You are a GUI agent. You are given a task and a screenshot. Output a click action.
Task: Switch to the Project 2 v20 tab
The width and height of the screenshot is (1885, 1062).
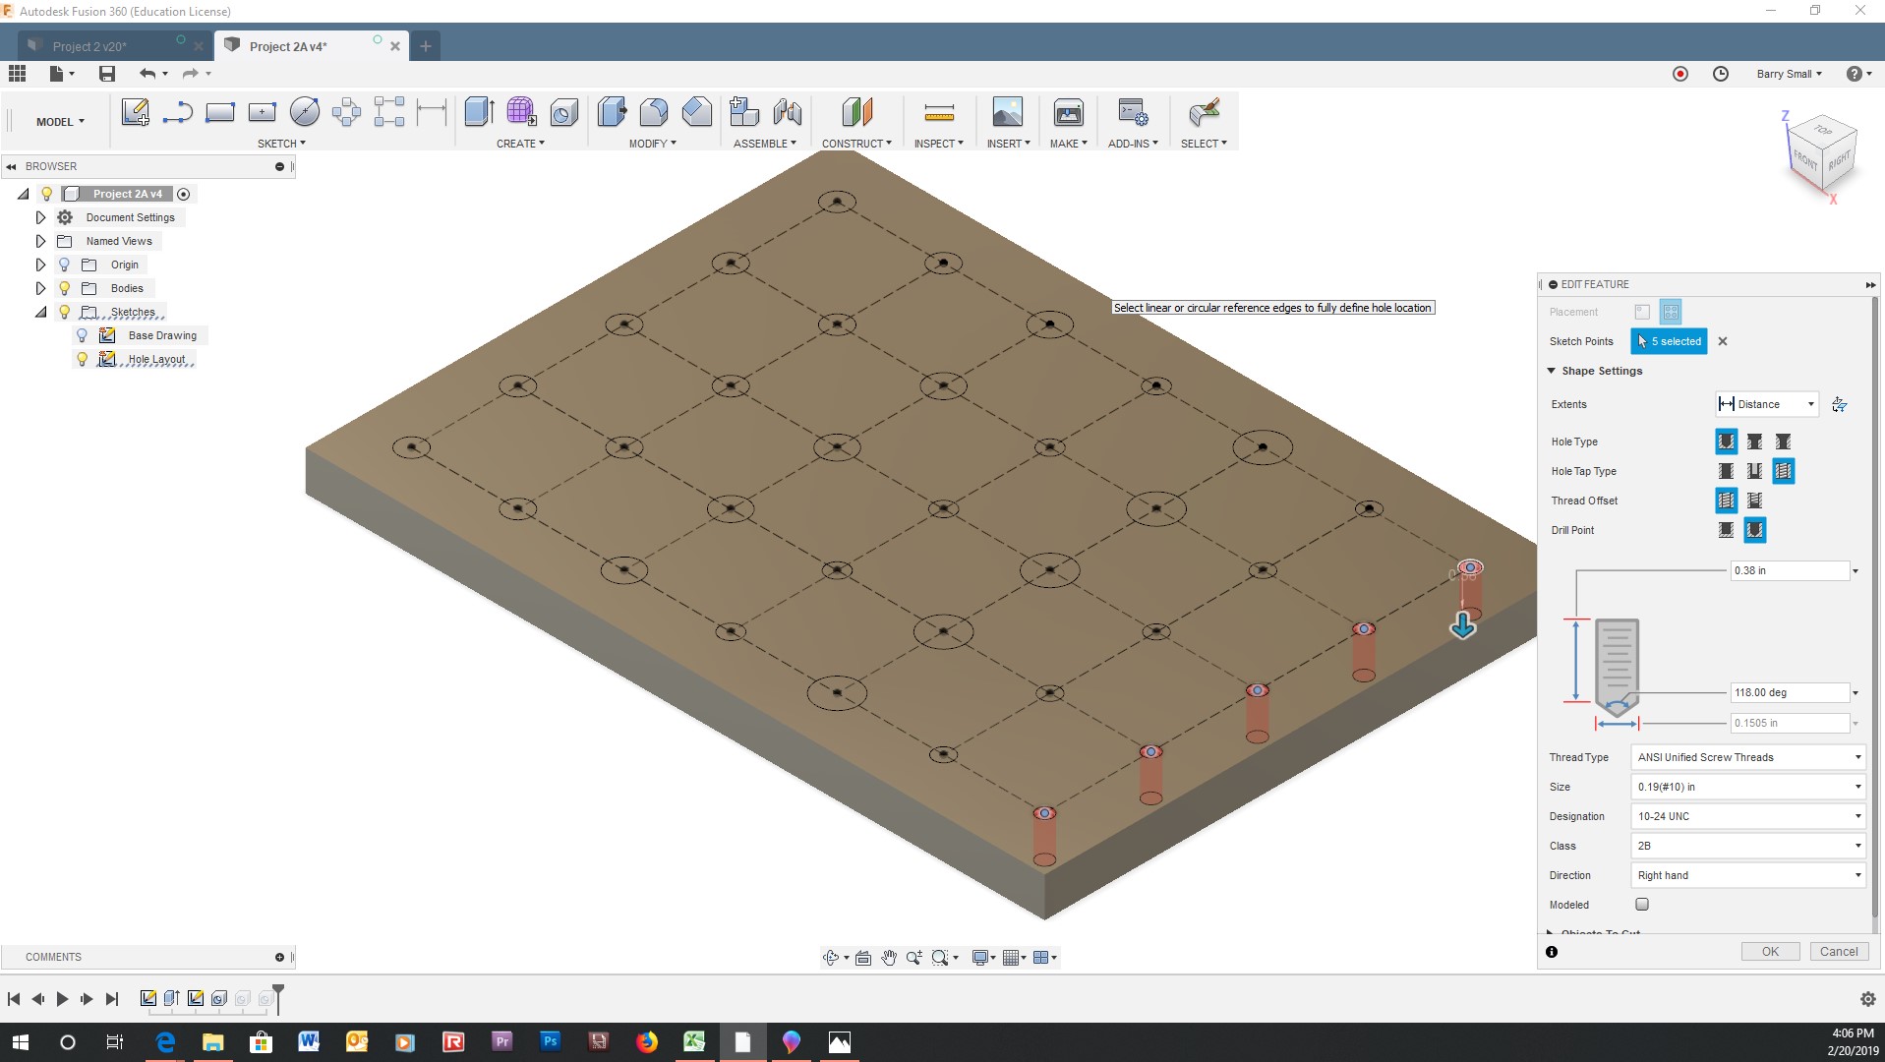tap(89, 46)
